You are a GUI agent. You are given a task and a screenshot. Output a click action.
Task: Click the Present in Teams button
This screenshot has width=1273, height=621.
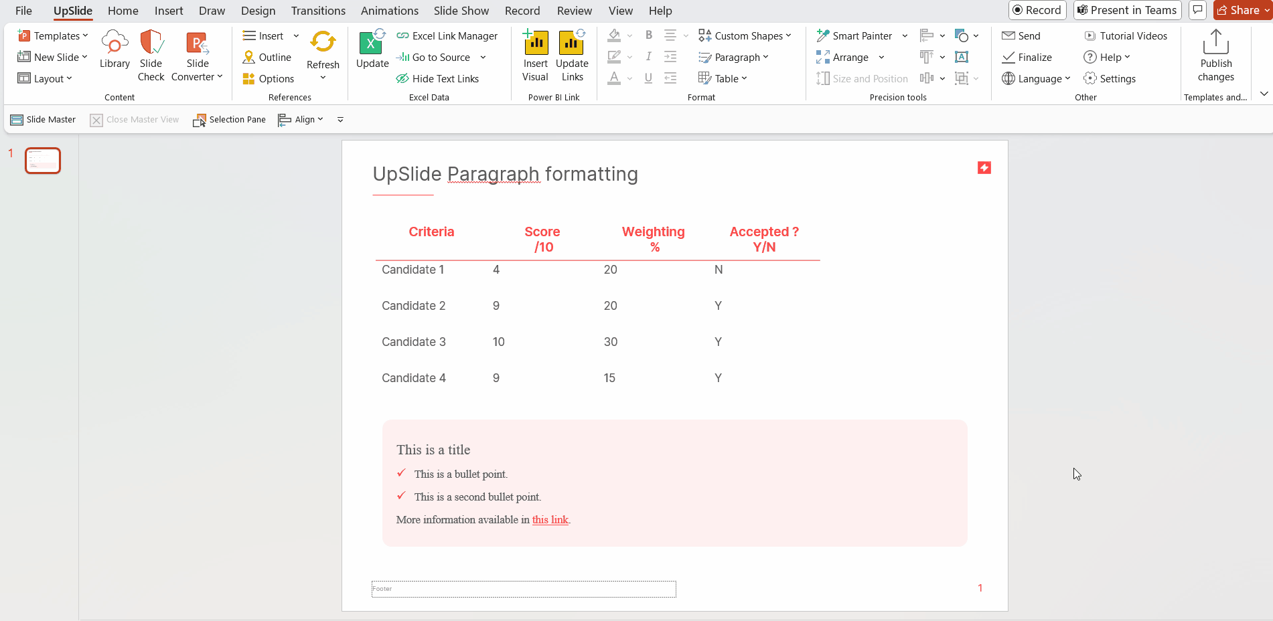click(x=1127, y=10)
